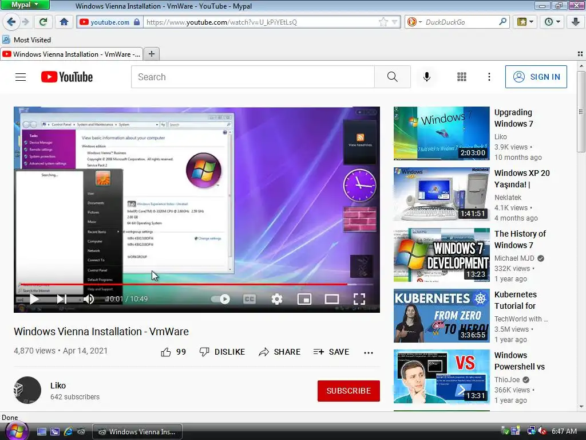Skip to the next video
The height and width of the screenshot is (440, 586).
61,299
